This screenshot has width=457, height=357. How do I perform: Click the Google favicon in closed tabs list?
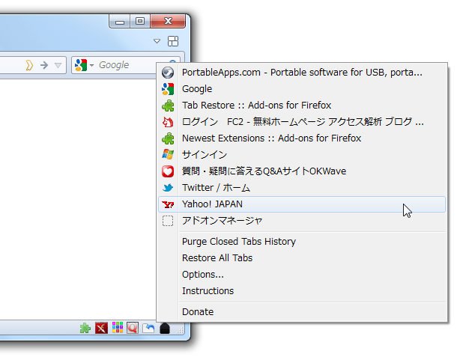click(168, 89)
